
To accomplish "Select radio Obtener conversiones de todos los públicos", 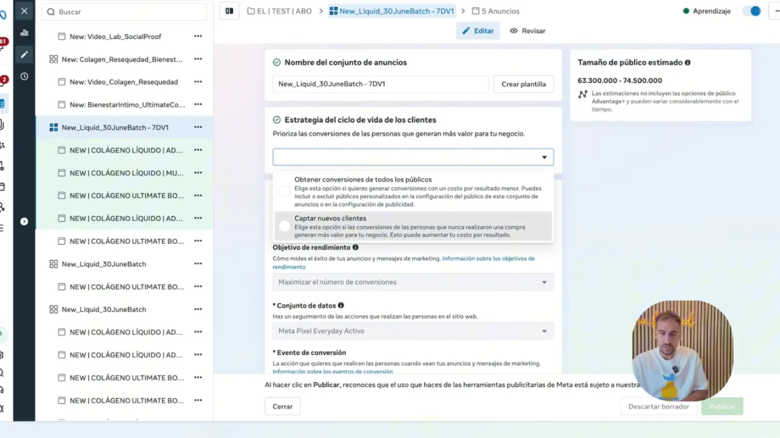I will coord(285,191).
